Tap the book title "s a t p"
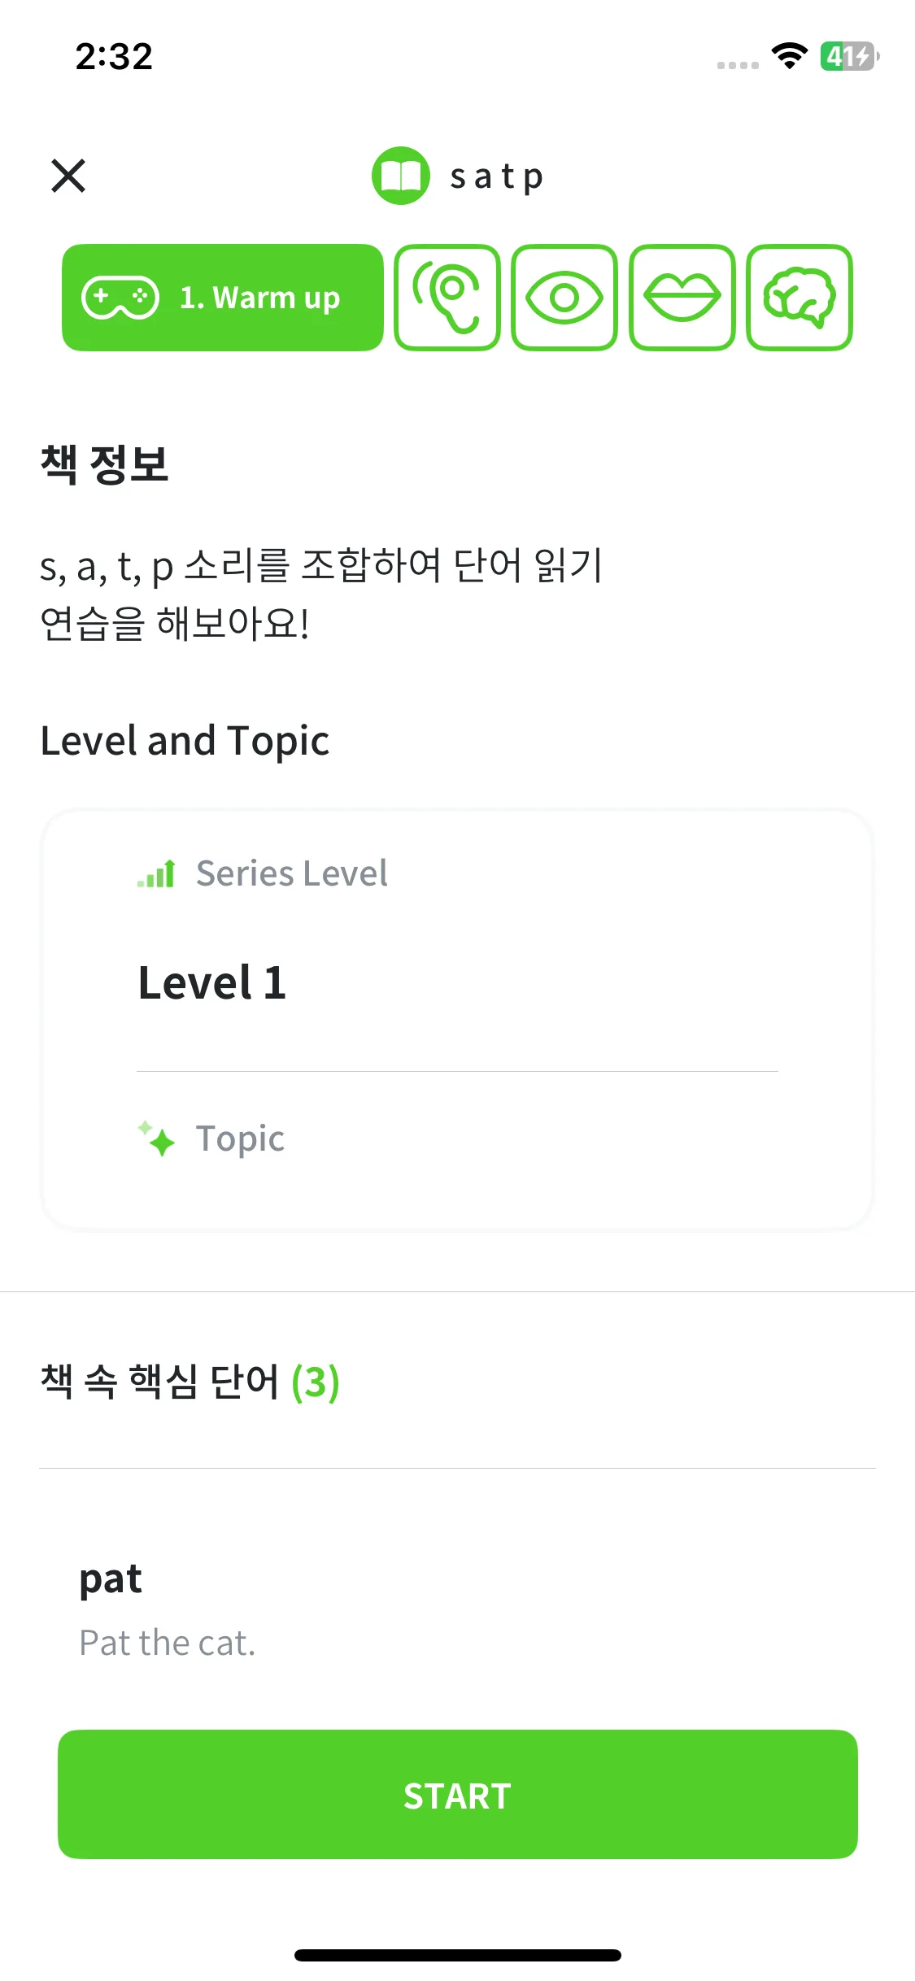Image resolution: width=915 pixels, height=1981 pixels. 497,176
